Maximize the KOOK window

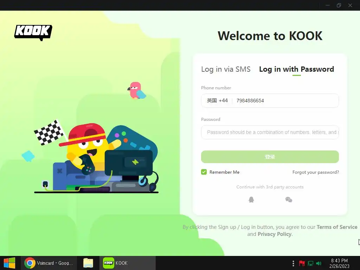339,5
